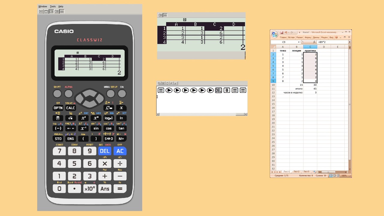Click the calculator M+ key
Image resolution: width=384 pixels, height=216 pixels.
121,139
